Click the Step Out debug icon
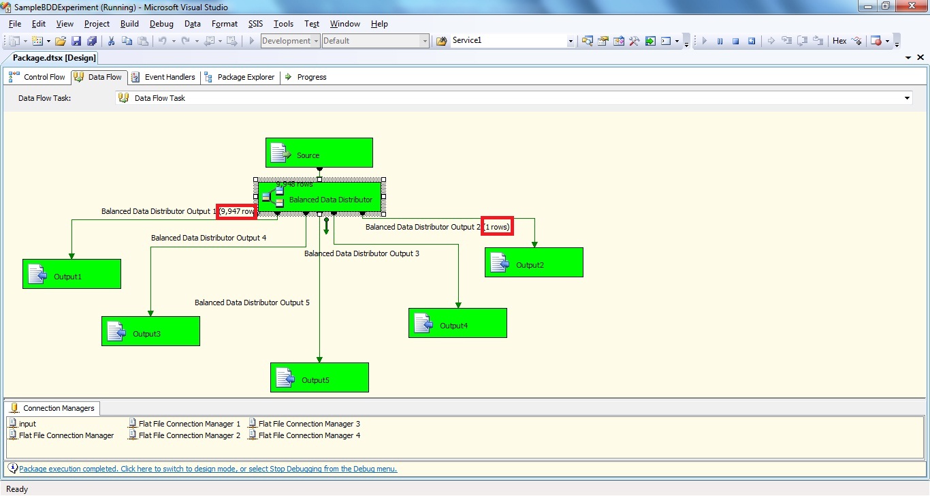930x496 pixels. pos(818,41)
